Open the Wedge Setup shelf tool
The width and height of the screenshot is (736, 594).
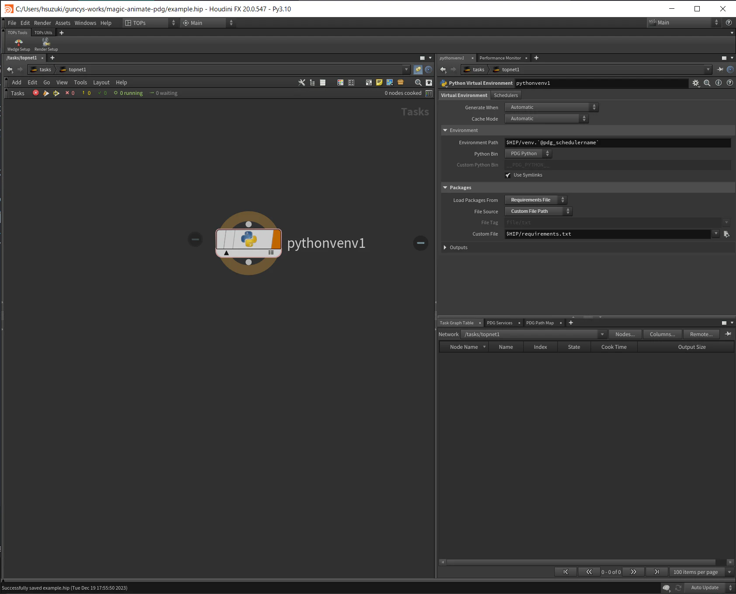pyautogui.click(x=18, y=45)
